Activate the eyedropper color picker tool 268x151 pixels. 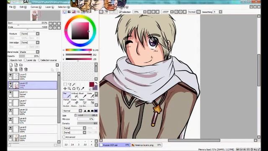click(x=83, y=89)
